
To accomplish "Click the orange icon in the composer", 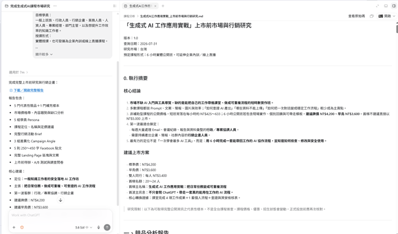I will (22, 227).
